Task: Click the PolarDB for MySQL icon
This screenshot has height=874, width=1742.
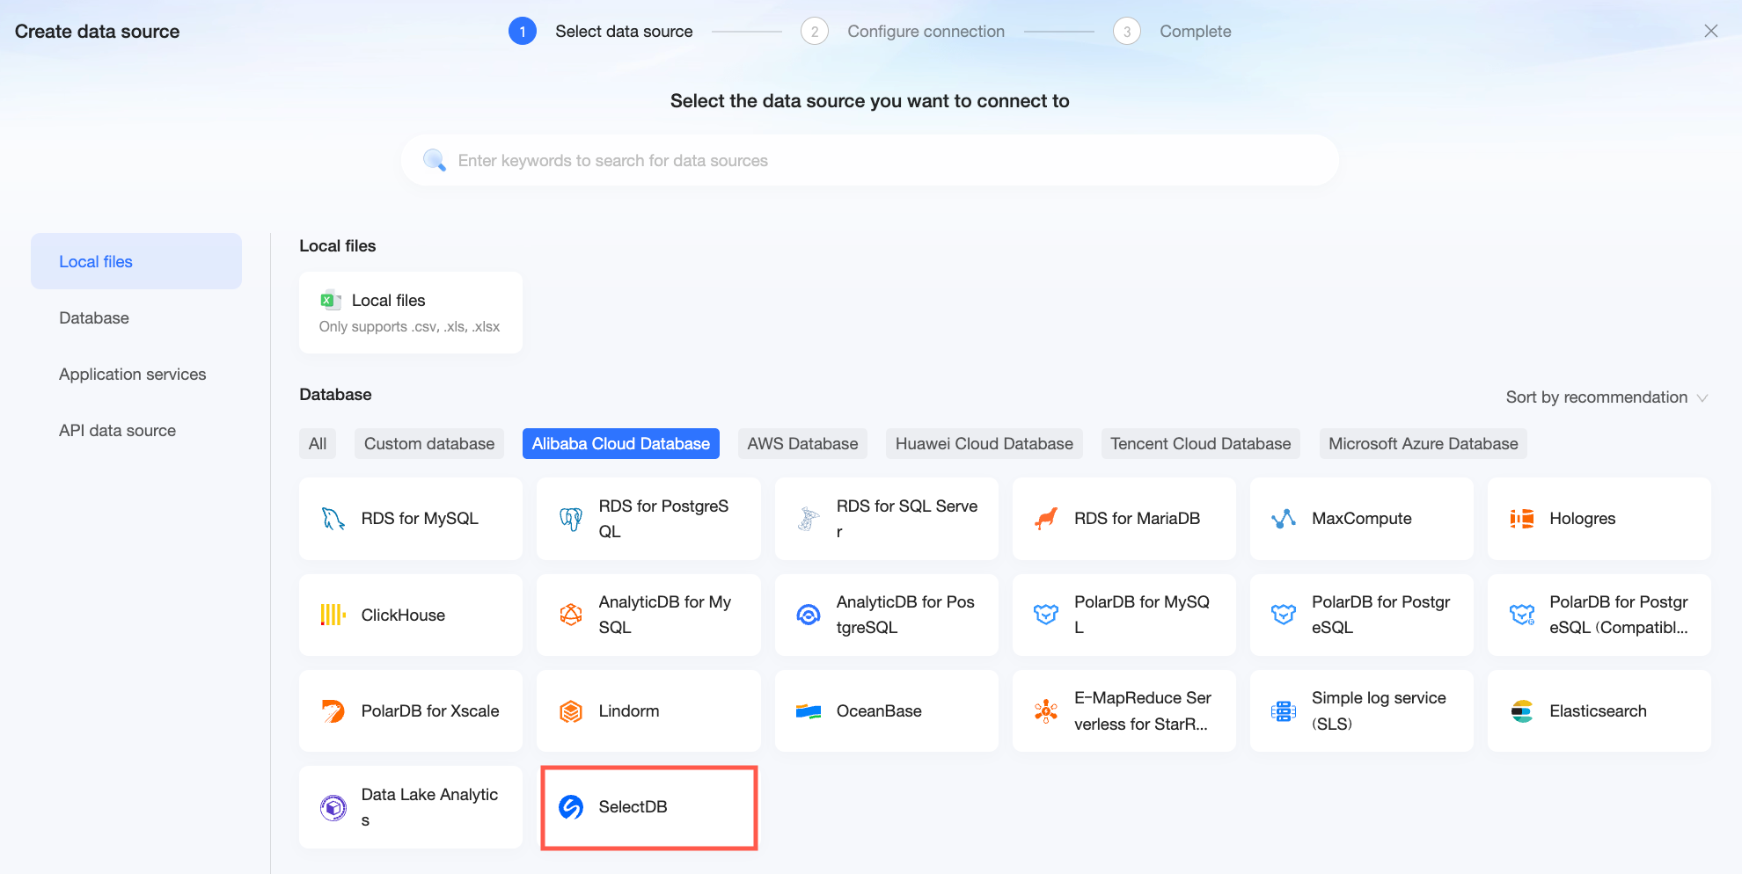Action: click(1046, 615)
